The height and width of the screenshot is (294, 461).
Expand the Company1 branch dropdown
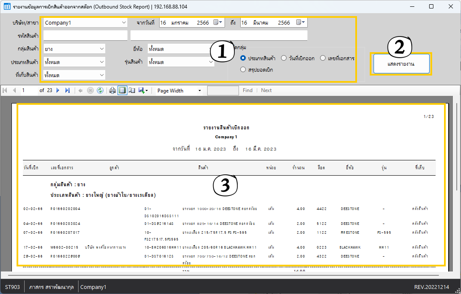pyautogui.click(x=124, y=22)
